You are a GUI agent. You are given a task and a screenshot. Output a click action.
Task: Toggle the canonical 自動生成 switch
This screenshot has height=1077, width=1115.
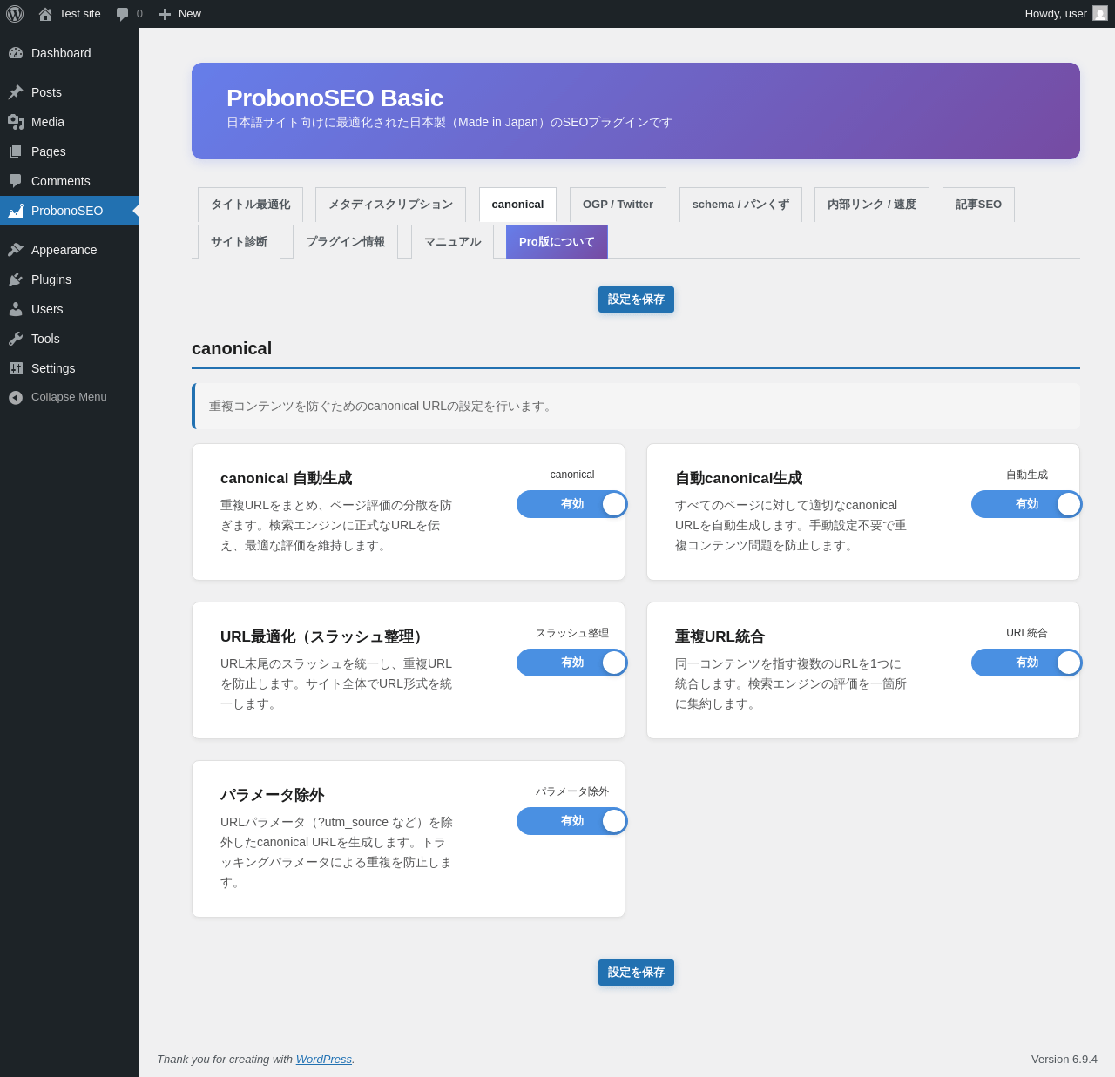click(572, 504)
